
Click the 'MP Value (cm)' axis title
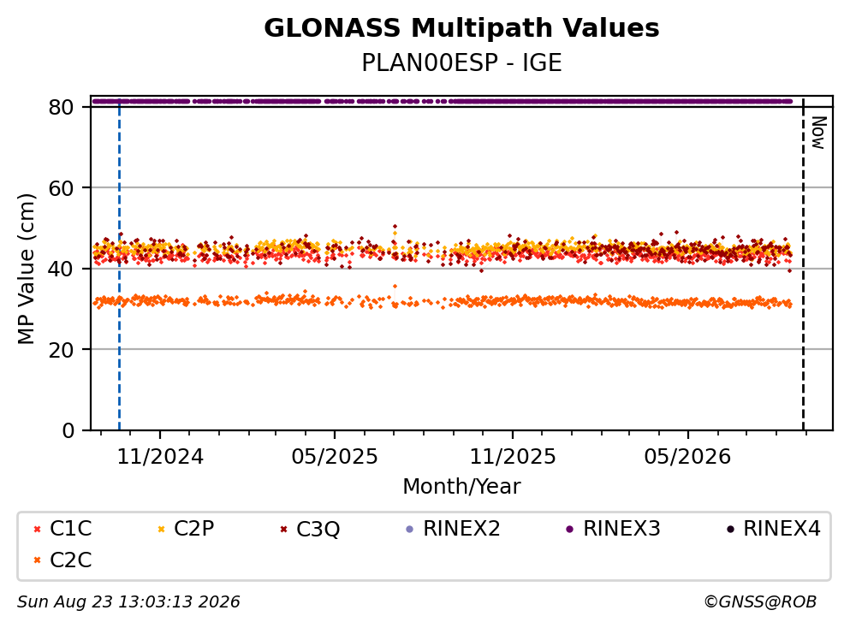26,269
